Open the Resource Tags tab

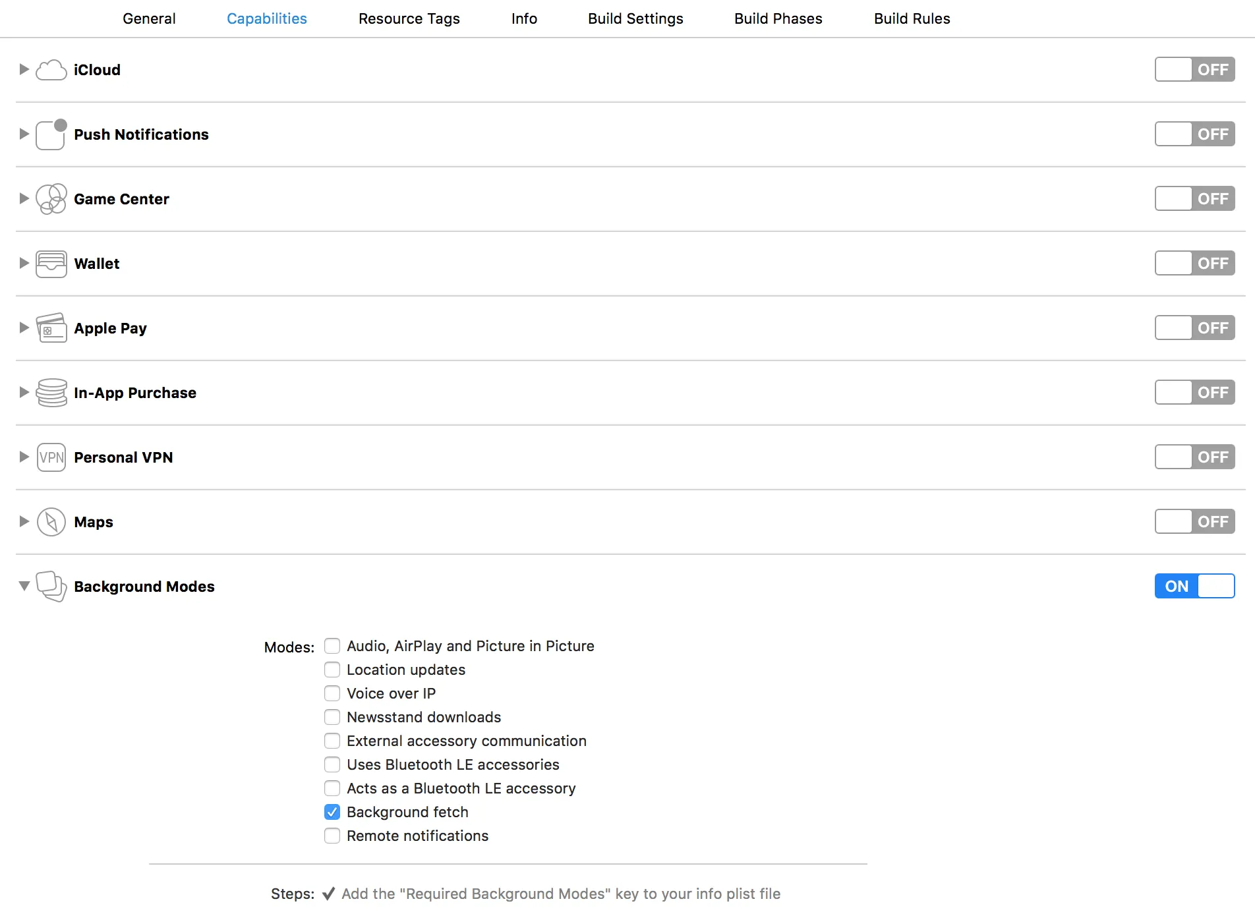tap(409, 18)
